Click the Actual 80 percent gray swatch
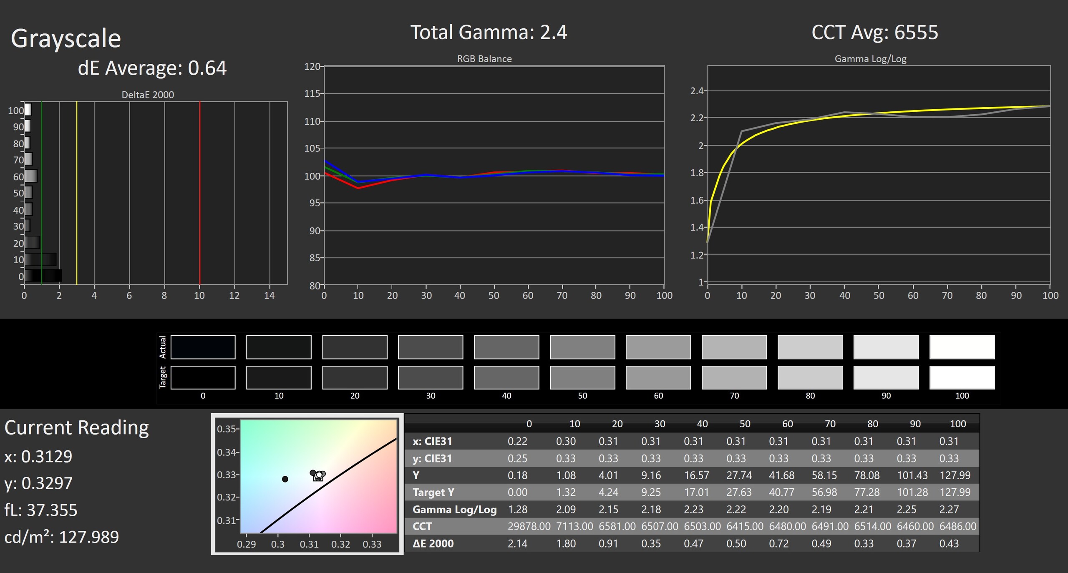Screen dimensions: 1068x573 [x=810, y=347]
